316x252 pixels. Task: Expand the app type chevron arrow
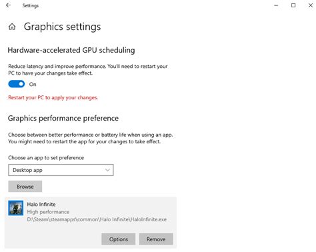tap(107, 170)
